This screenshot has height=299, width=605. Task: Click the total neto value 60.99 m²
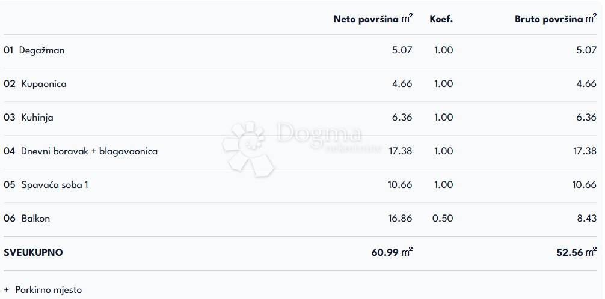coord(392,253)
